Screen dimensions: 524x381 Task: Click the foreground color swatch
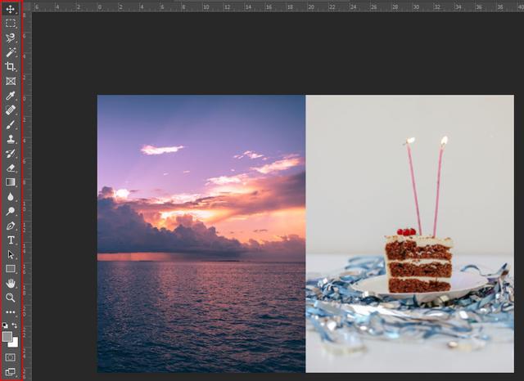coord(7,336)
